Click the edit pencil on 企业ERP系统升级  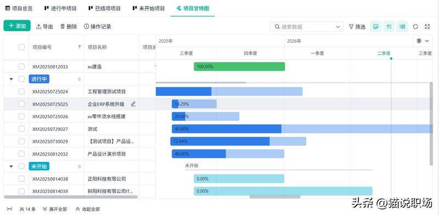click(133, 104)
